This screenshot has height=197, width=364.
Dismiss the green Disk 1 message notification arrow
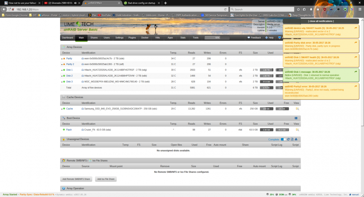(x=356, y=72)
